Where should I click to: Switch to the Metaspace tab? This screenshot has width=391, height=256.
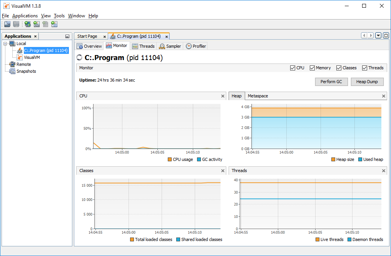tap(258, 96)
